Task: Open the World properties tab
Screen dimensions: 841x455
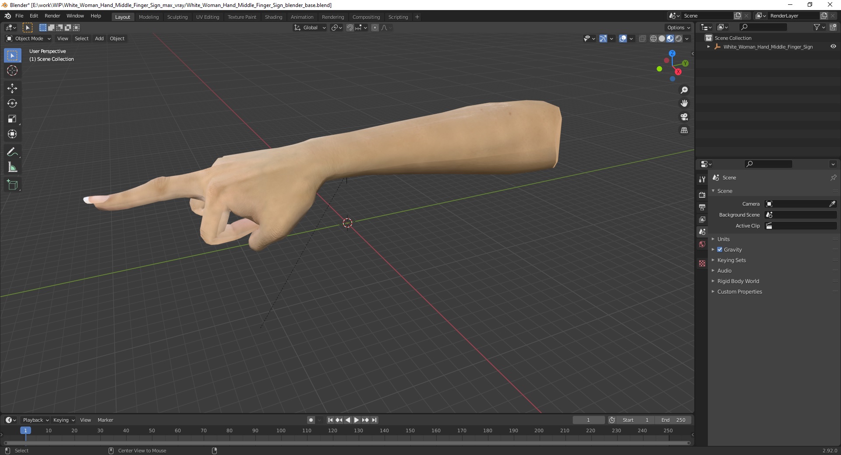Action: point(702,244)
